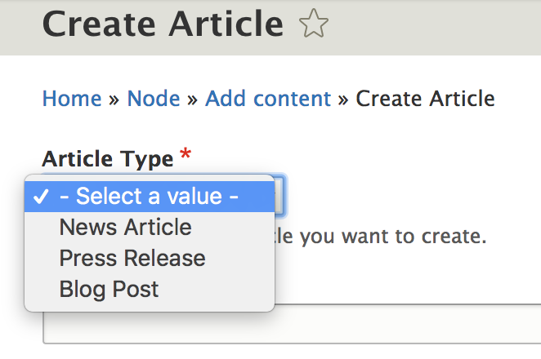541x359 pixels.
Task: Click the separator between Node and Add content
Action: pyautogui.click(x=192, y=100)
